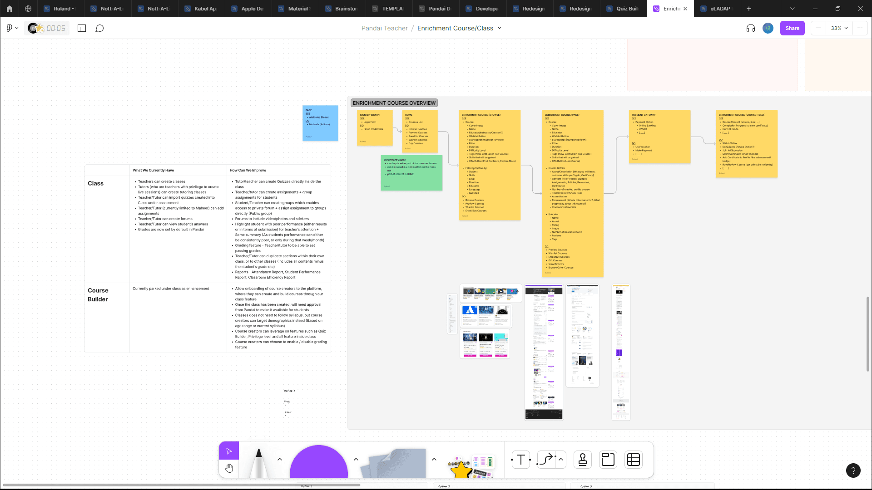Switch to the Kabel Ap tab
The width and height of the screenshot is (872, 490).
[201, 9]
